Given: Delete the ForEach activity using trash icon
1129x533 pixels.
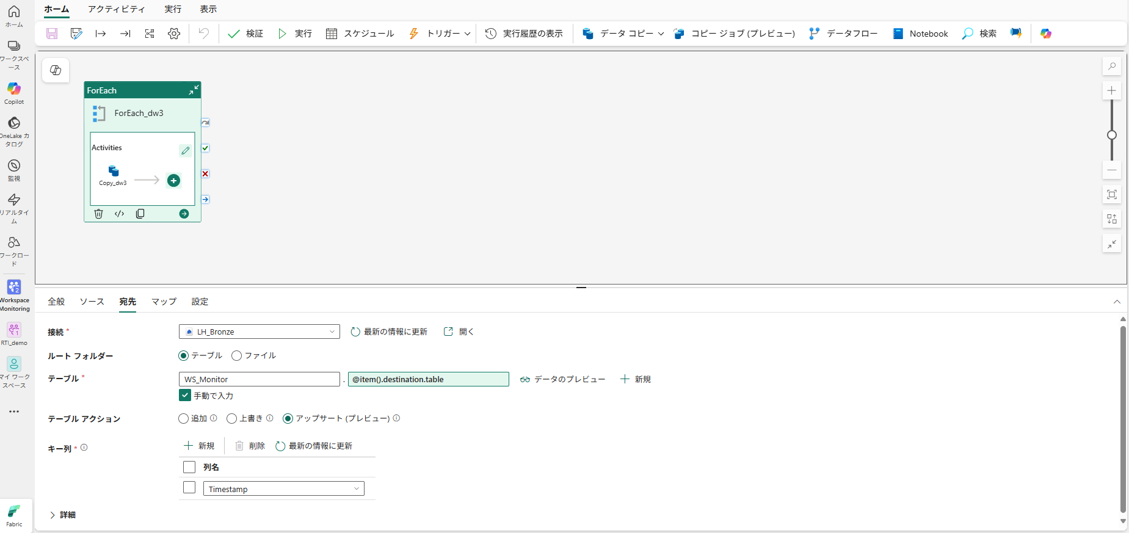Looking at the screenshot, I should coord(99,214).
